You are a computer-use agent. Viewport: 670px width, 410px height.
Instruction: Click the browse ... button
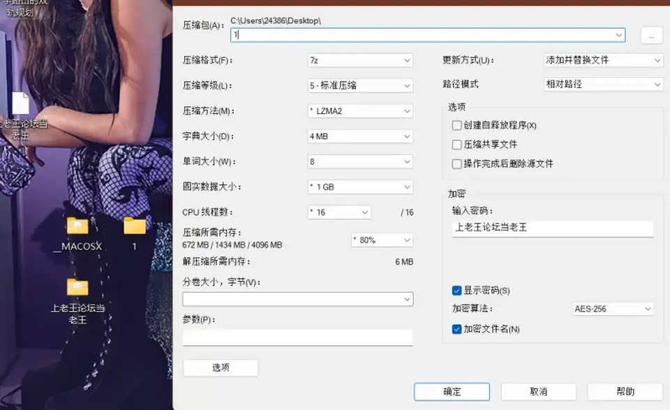(x=652, y=36)
